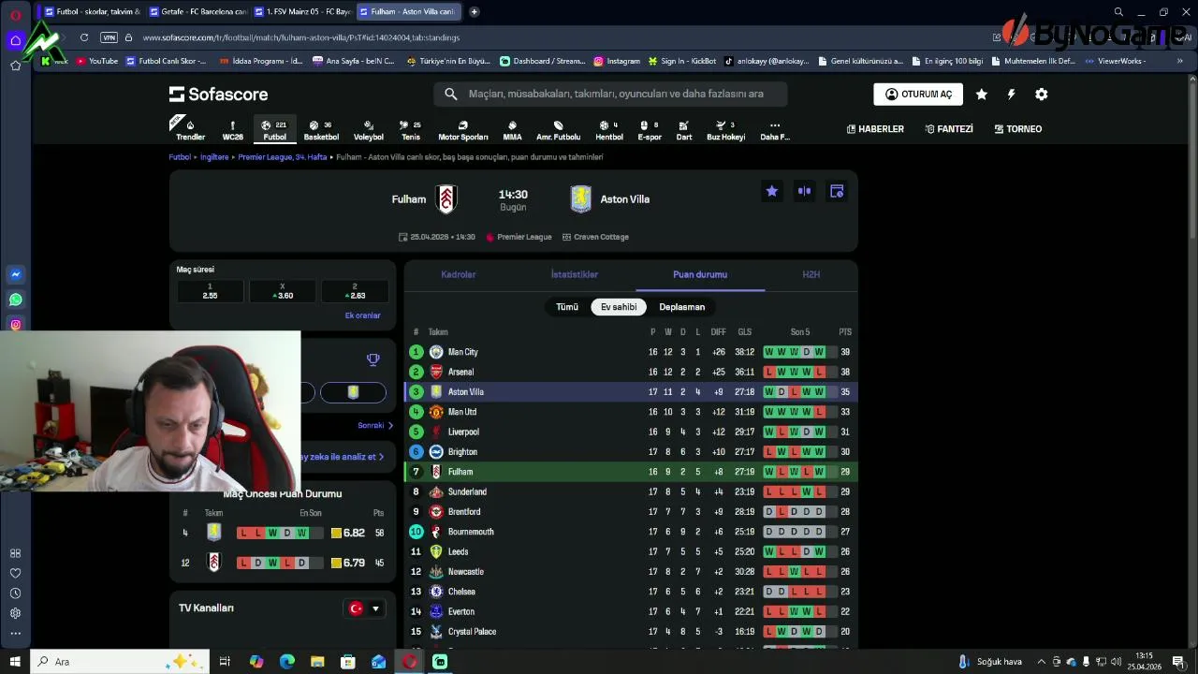Screen dimensions: 1198x674
Task: Switch to the 1. FSV Mainz 05 browser tab
Action: coord(302,11)
